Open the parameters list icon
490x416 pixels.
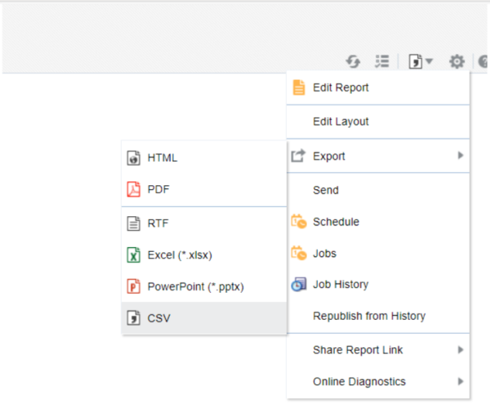pos(382,61)
